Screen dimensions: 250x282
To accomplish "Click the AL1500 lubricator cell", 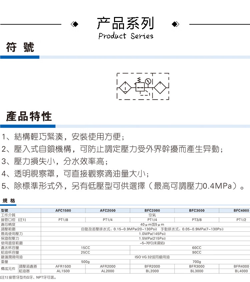I will coord(63,271).
